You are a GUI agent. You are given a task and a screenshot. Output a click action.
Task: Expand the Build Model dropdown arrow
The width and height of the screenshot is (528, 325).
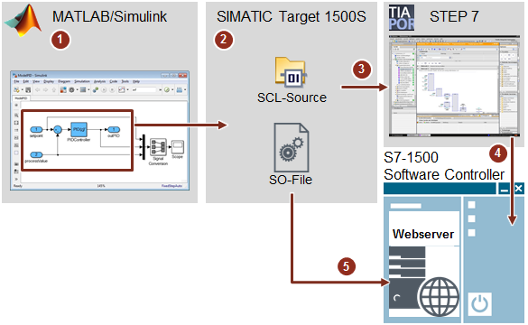coord(185,89)
